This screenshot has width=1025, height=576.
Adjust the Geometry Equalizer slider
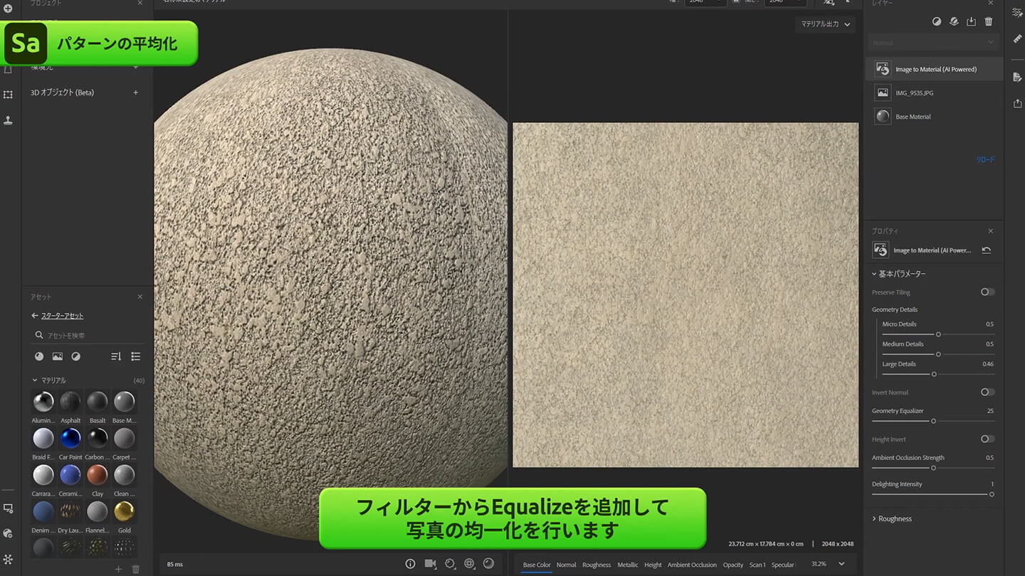coord(933,421)
